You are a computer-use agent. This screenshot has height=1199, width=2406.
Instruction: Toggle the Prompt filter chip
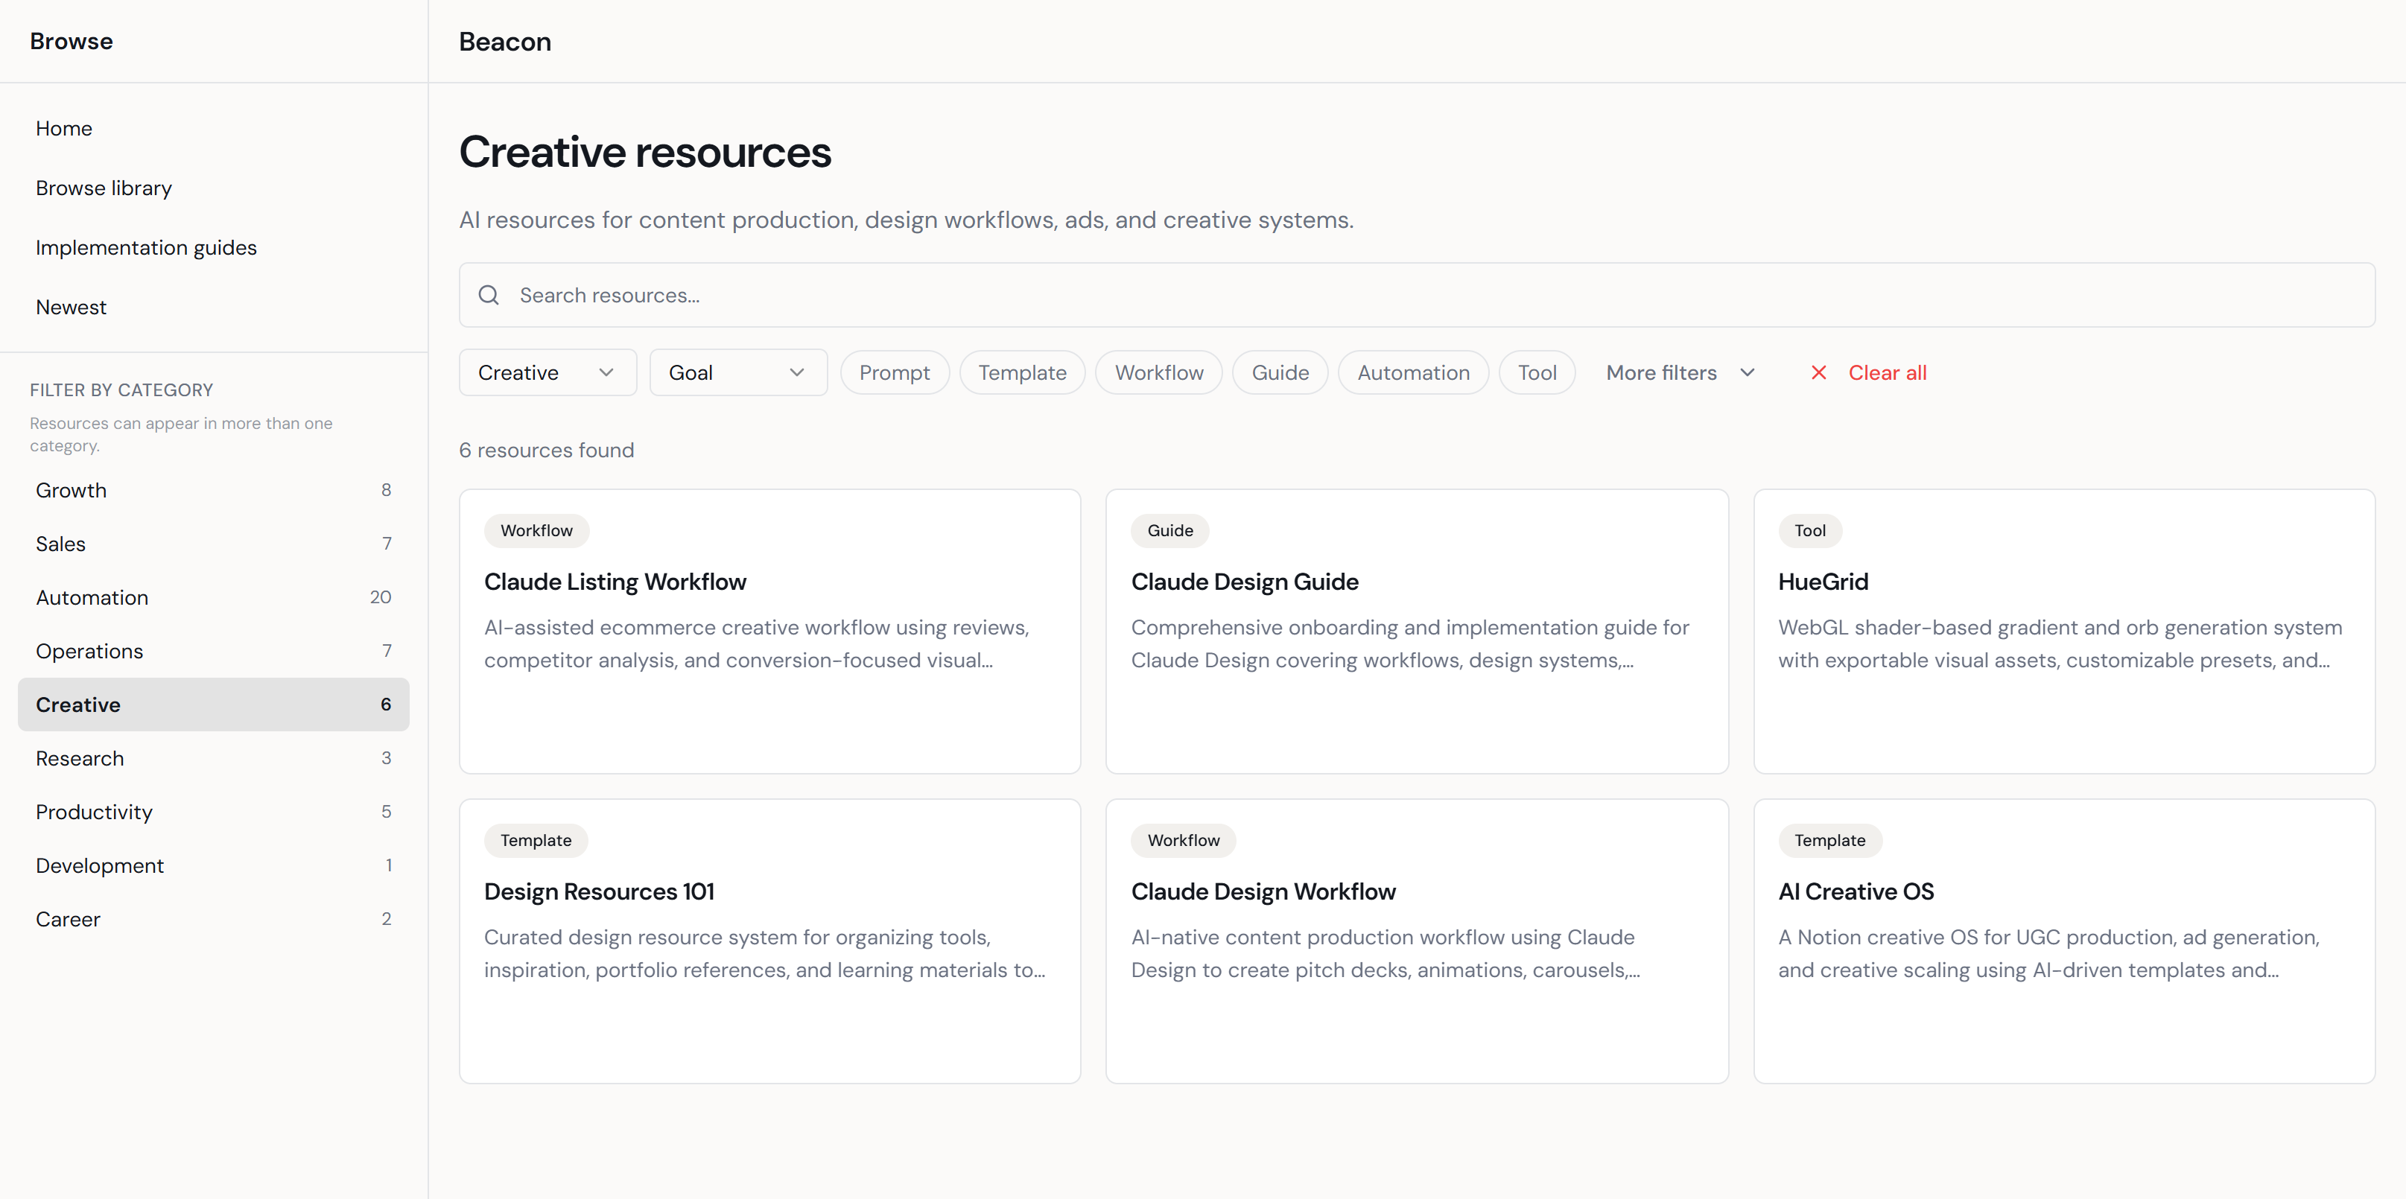coord(894,372)
